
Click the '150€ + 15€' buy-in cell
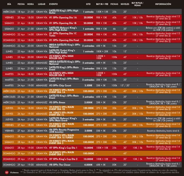point(102,12)
